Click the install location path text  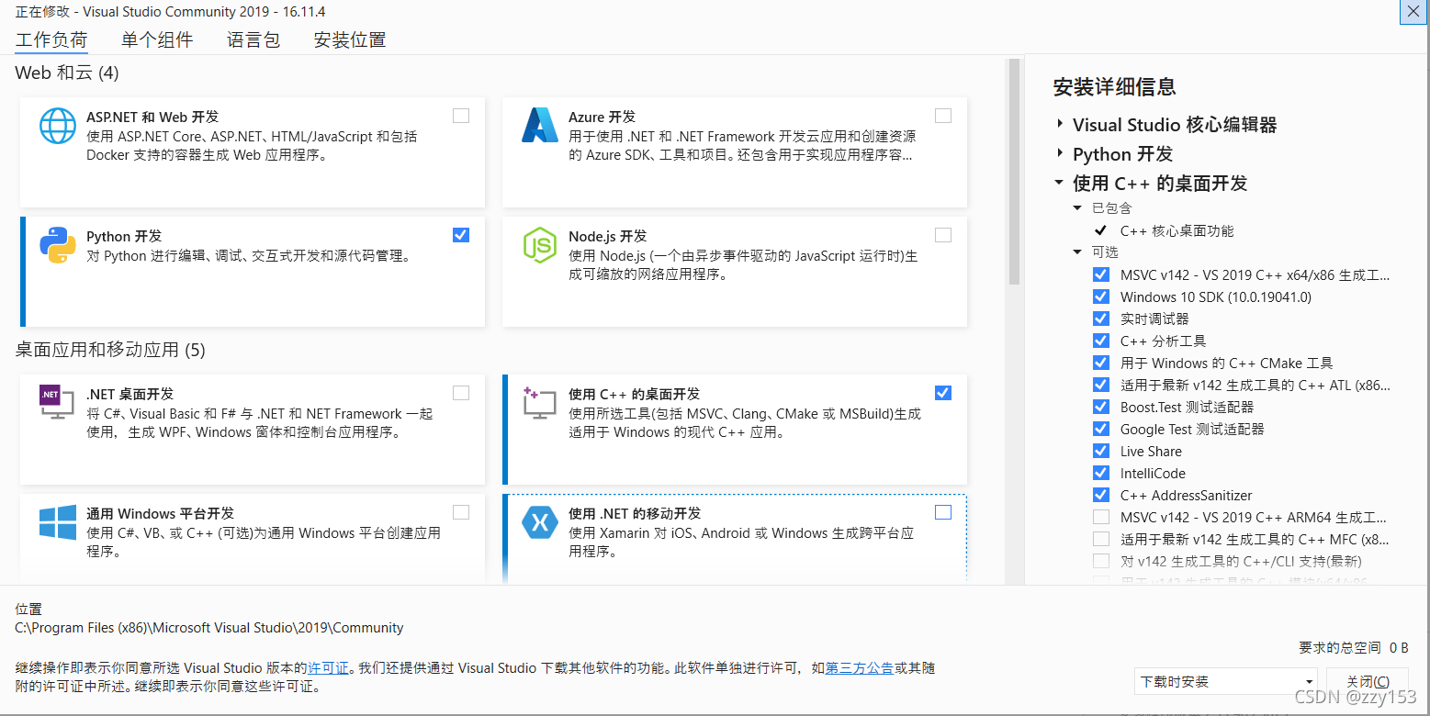209,628
